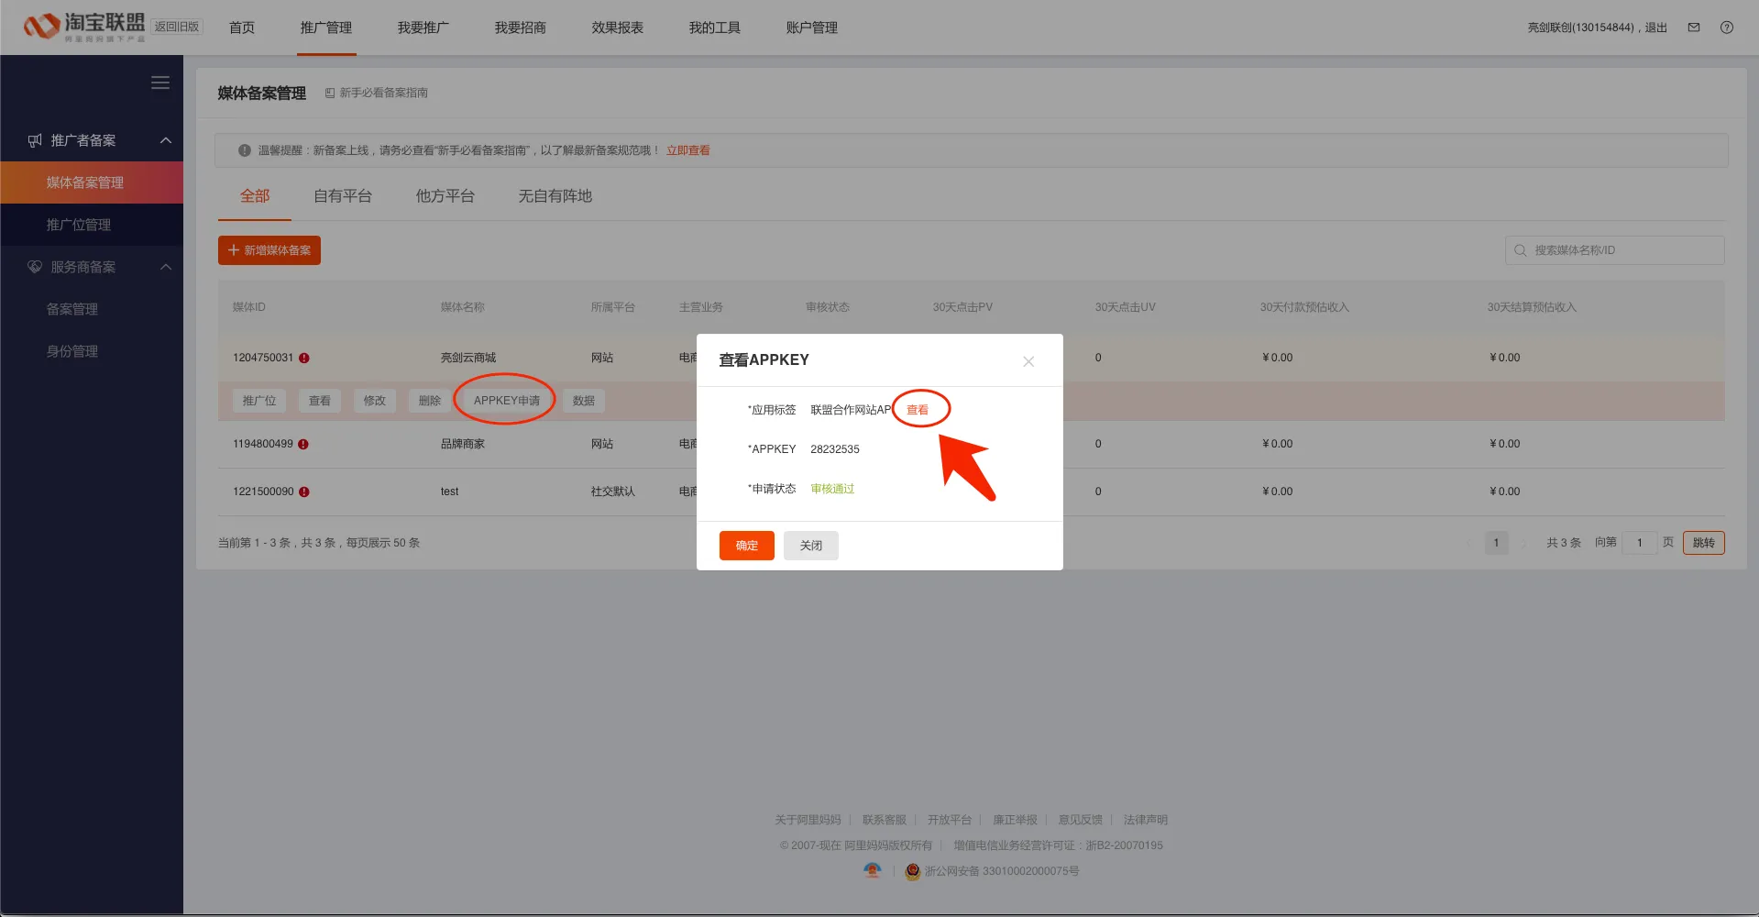
Task: Switch to the 他方平台 tab
Action: tap(445, 196)
